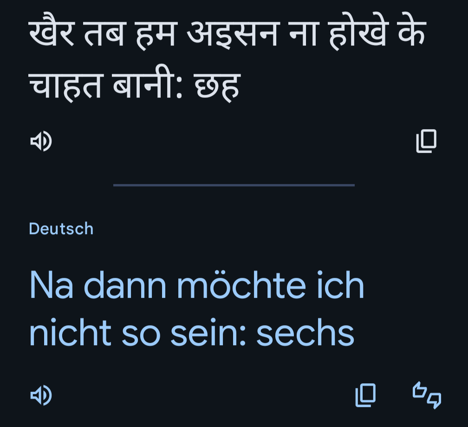This screenshot has width=468, height=427.
Task: Click the divider line between text panels
Action: click(x=234, y=185)
